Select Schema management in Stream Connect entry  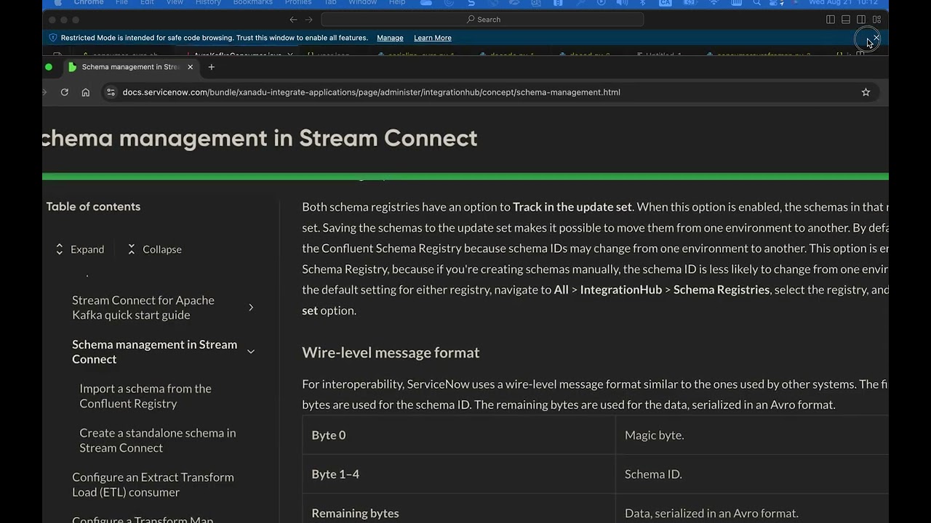tap(155, 352)
